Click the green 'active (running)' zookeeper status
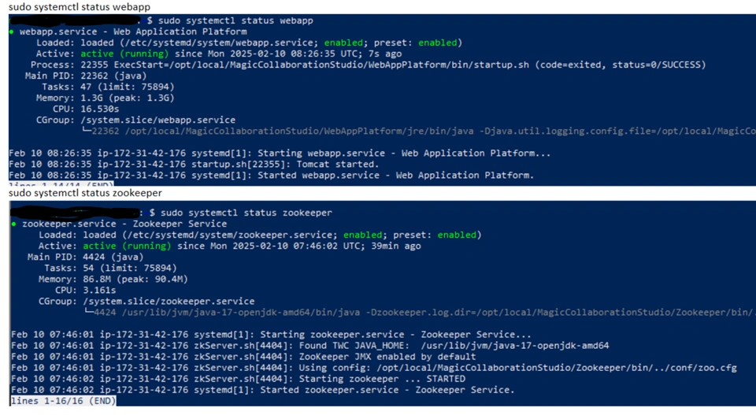Image resolution: width=756 pixels, height=415 pixels. click(x=127, y=246)
